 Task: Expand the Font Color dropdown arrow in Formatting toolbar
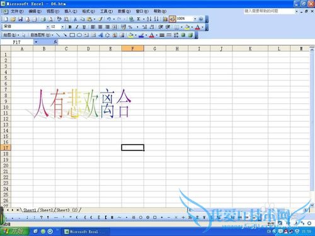coord(202,27)
